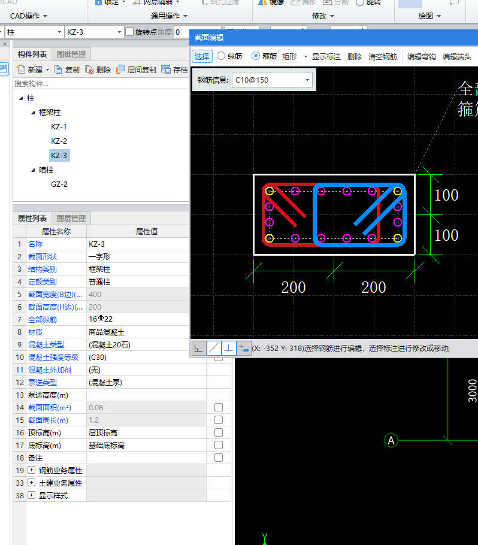Check the box in the 顶标高 row

click(x=219, y=432)
